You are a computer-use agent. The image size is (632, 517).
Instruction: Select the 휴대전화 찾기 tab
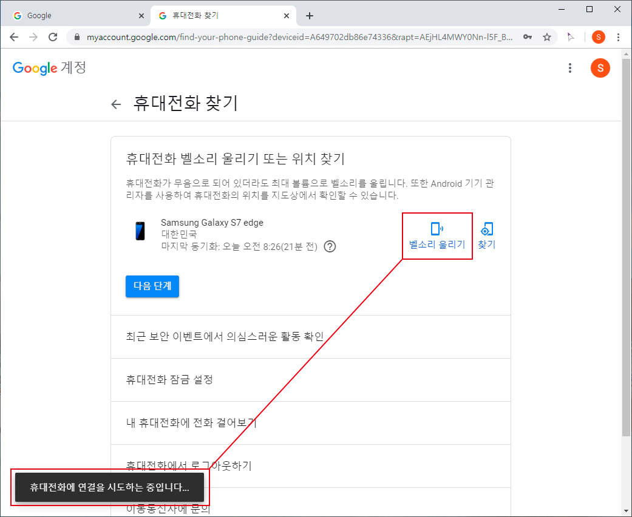tap(223, 16)
